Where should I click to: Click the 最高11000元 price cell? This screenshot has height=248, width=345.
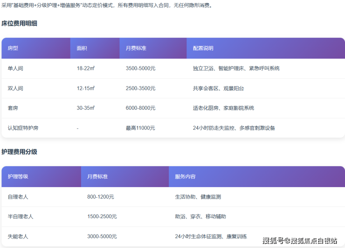(x=140, y=128)
